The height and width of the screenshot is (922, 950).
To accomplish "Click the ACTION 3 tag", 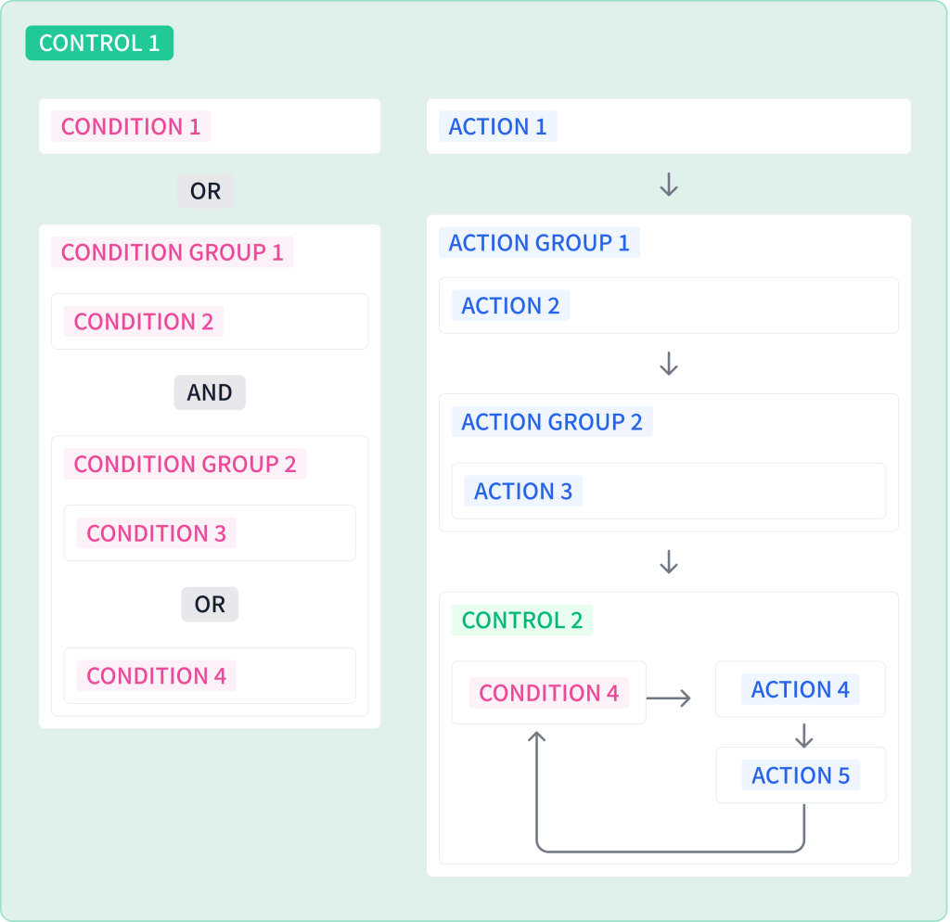I will coord(523,491).
